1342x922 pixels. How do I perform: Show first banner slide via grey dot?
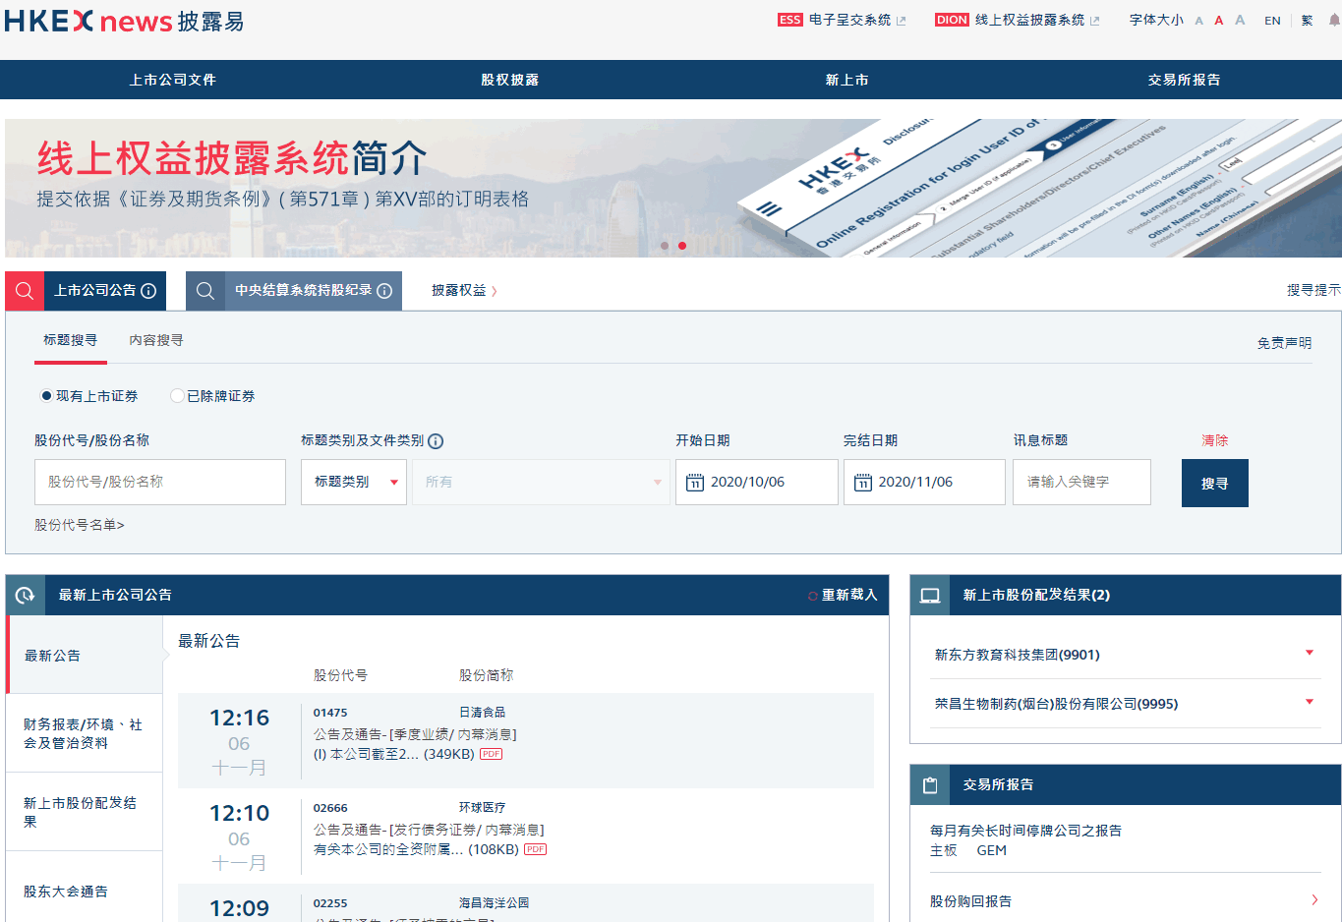[x=665, y=246]
